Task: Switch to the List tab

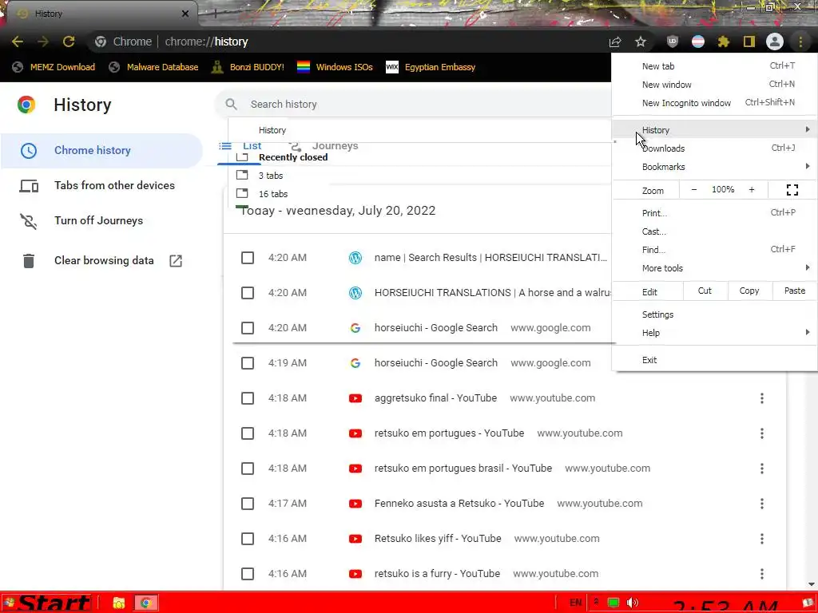Action: [240, 147]
